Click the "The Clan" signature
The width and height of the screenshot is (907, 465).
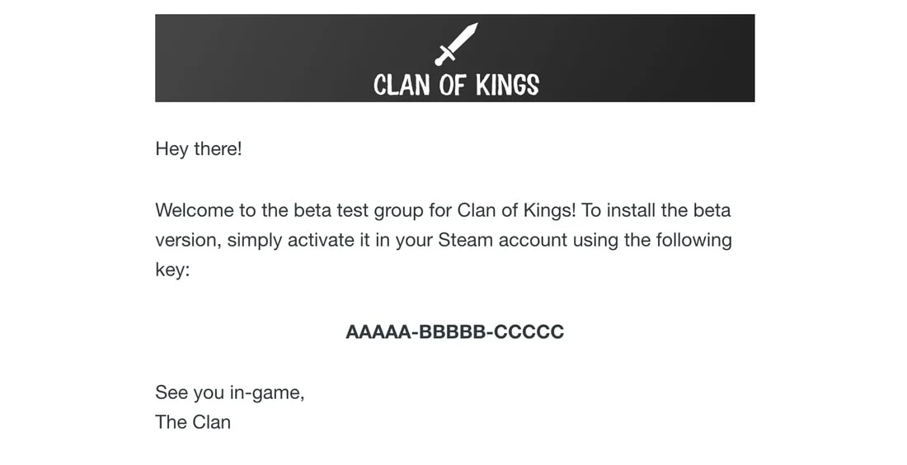tap(192, 422)
